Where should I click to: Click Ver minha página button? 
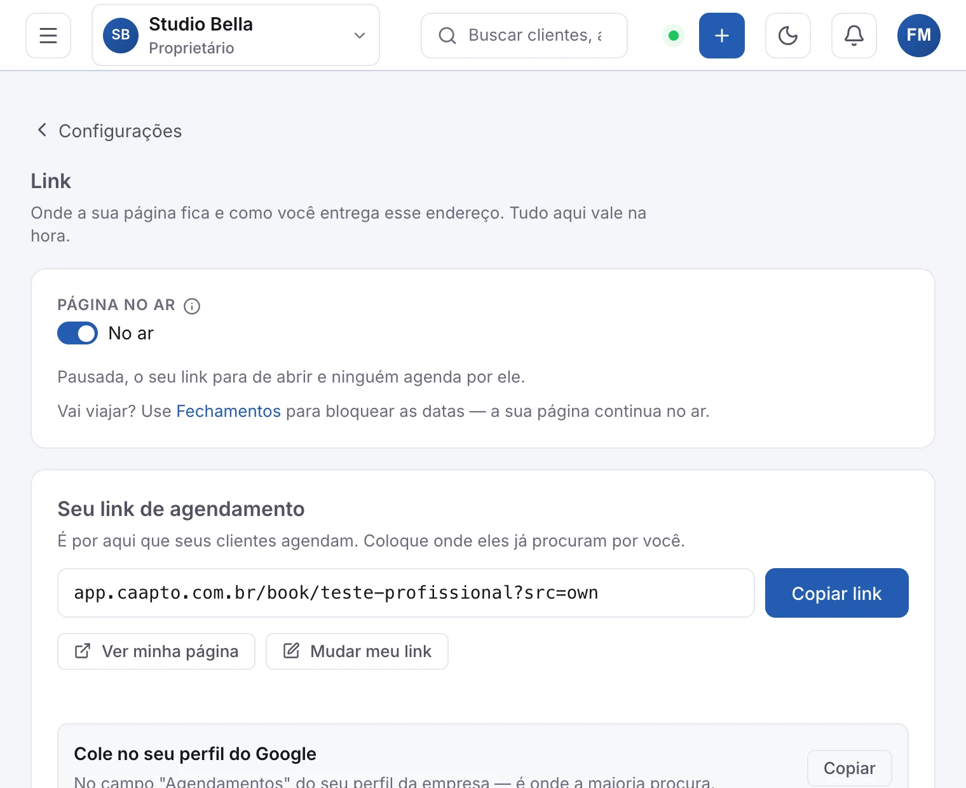[x=156, y=651]
